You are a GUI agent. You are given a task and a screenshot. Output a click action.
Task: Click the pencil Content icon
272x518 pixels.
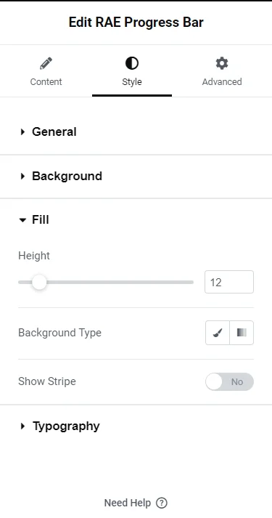[46, 63]
